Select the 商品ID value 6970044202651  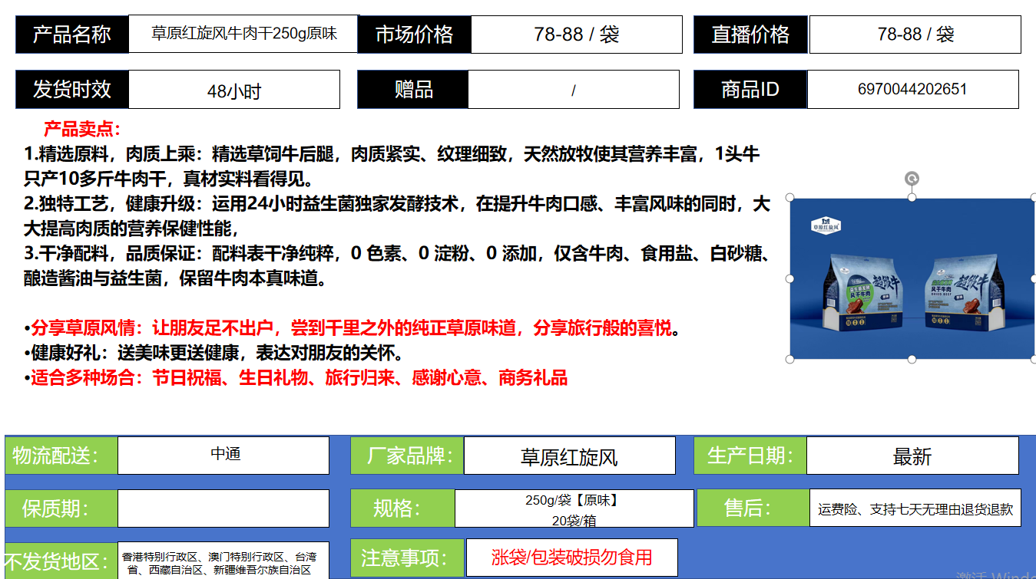click(912, 89)
